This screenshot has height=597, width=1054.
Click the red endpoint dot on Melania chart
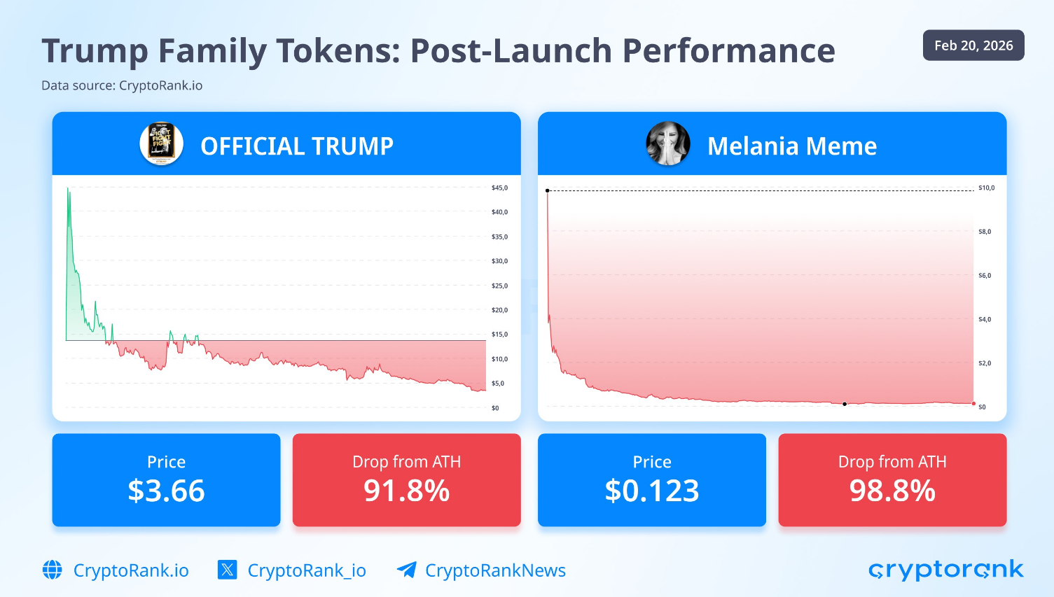click(x=973, y=403)
